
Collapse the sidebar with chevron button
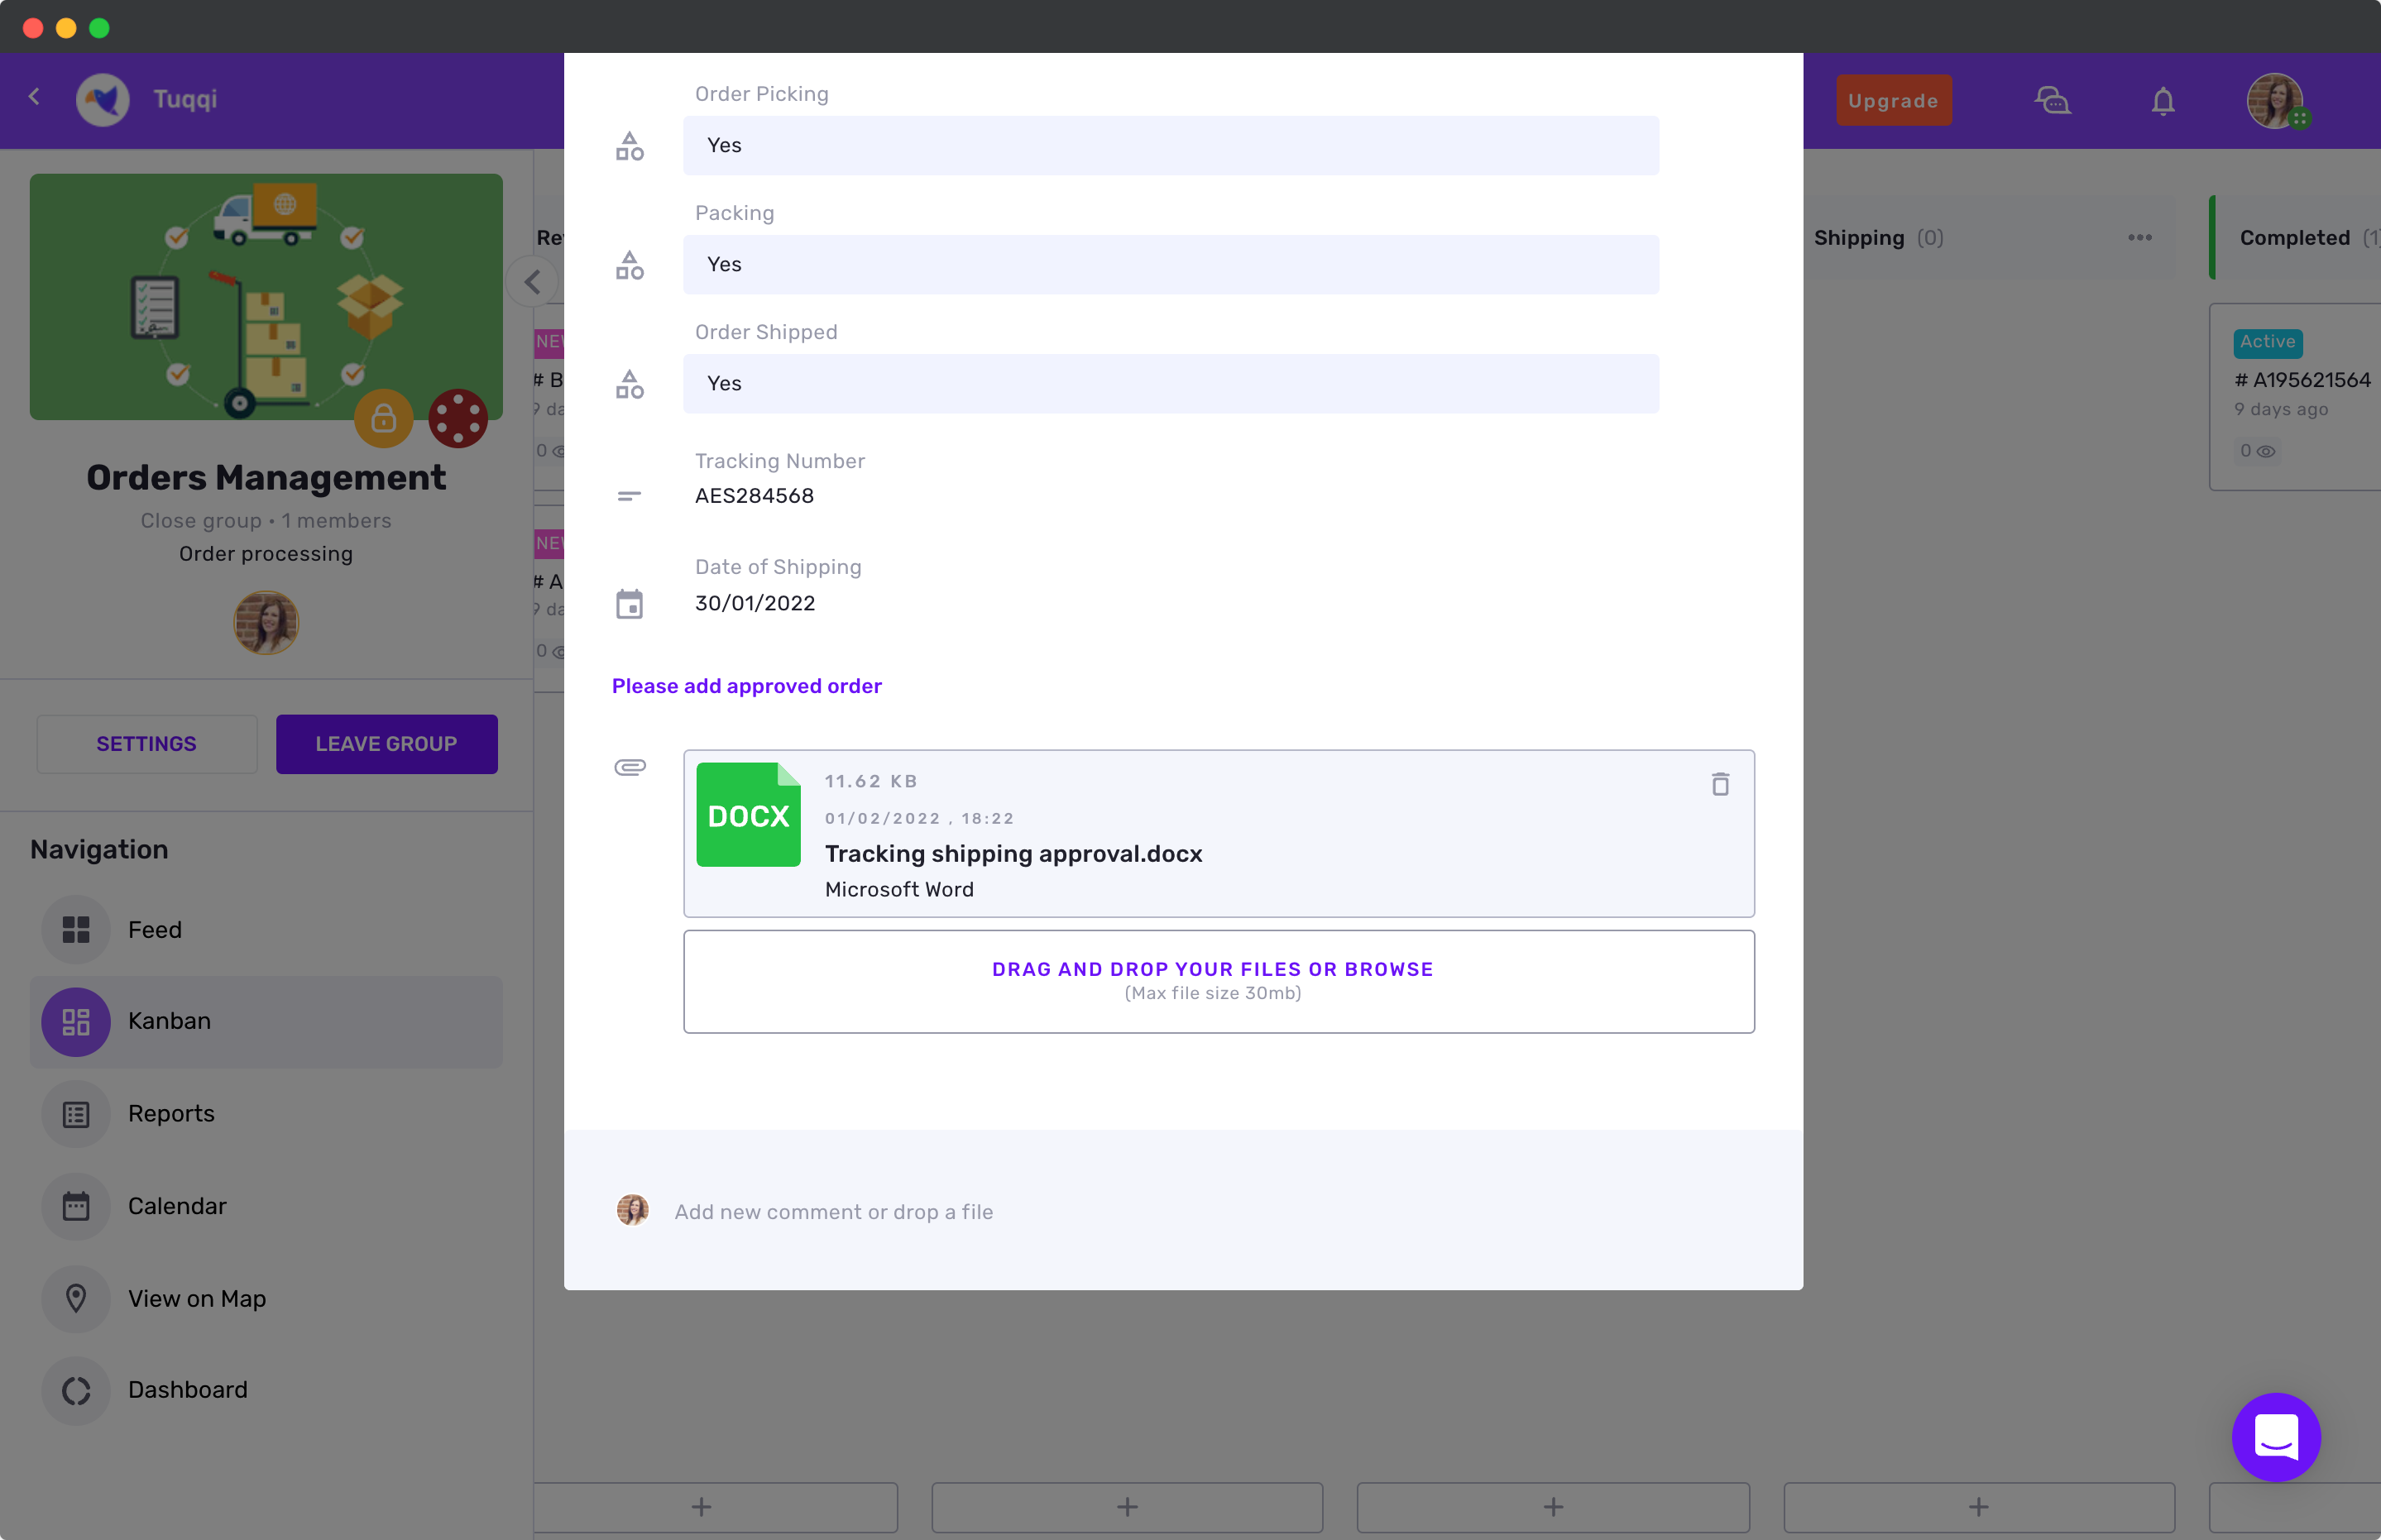click(533, 283)
